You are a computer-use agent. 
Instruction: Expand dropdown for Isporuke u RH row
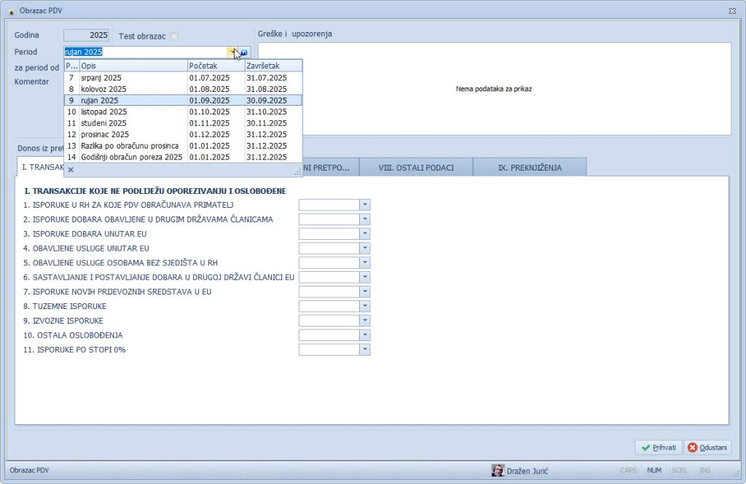coord(365,205)
